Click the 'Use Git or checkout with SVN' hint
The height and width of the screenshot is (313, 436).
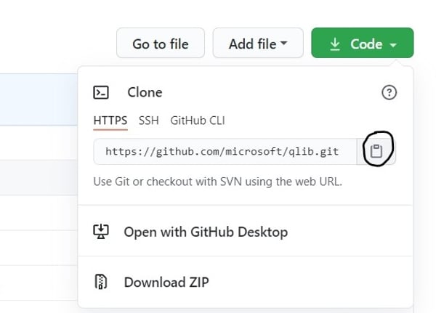[217, 180]
